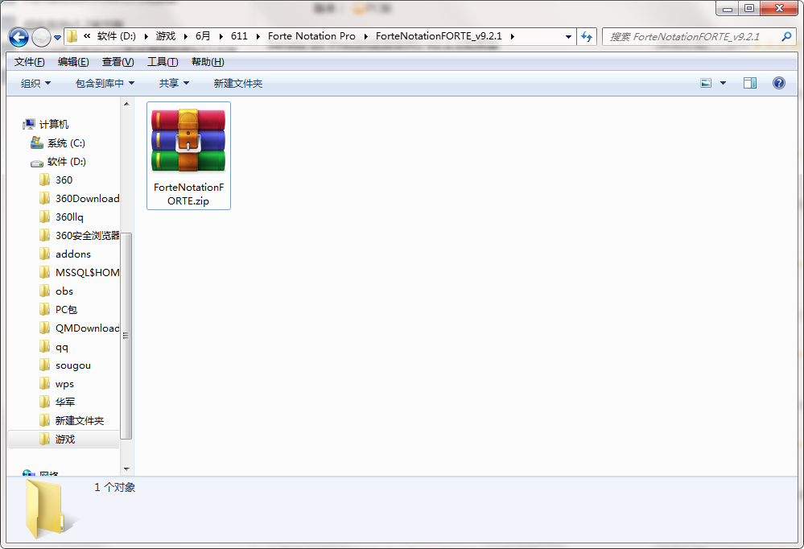Expand the breadcrumb arrow after Forte Notation Pro
Viewport: 804px width, 549px height.
(365, 36)
